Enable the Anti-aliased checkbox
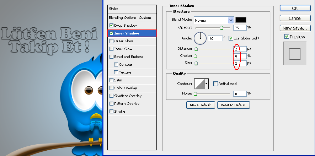Screen dimensions: 315x156 215,84
